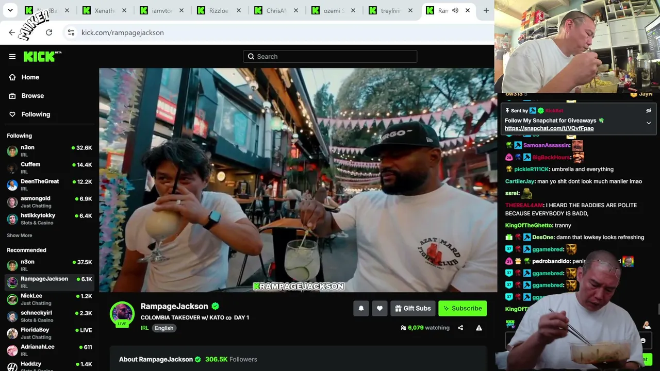This screenshot has height=371, width=660.
Task: Click the live video player
Action: coord(298,180)
